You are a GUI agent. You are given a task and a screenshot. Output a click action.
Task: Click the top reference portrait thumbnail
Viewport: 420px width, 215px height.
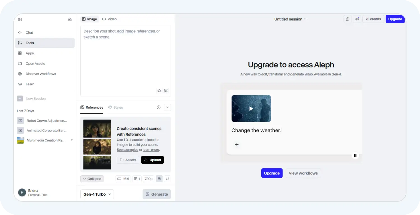click(97, 129)
